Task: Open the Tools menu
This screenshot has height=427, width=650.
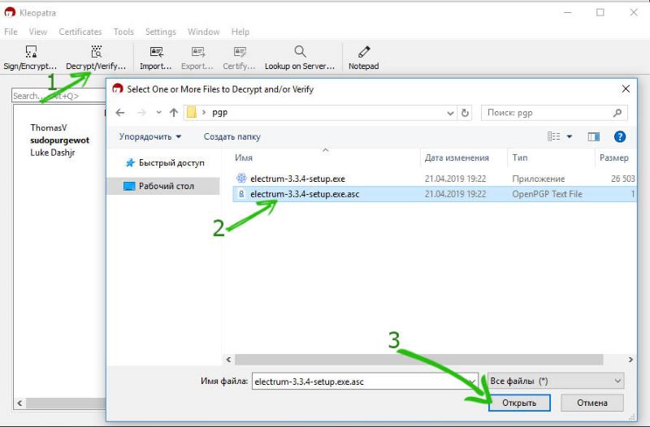Action: coord(123,32)
